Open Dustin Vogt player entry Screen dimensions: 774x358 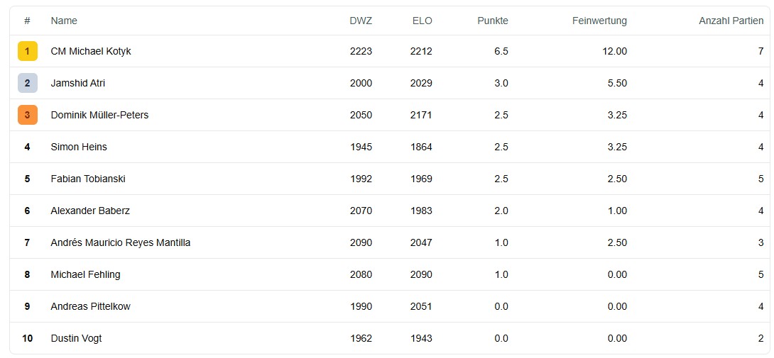[x=76, y=338]
